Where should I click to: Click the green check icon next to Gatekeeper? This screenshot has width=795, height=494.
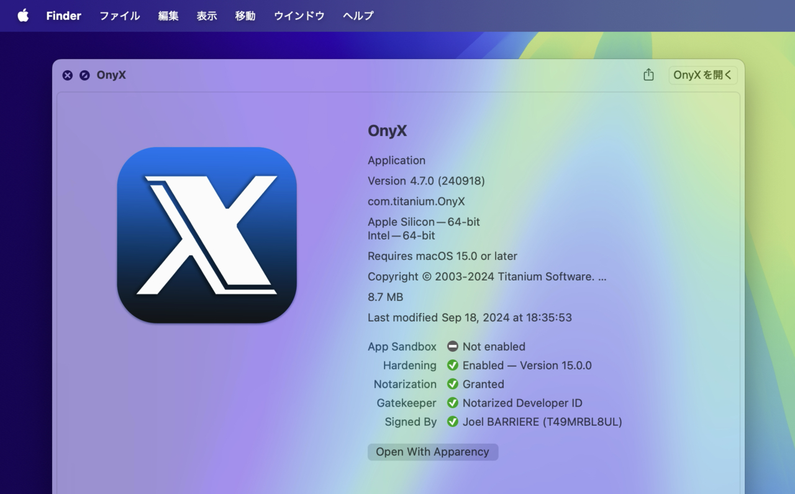pos(453,403)
